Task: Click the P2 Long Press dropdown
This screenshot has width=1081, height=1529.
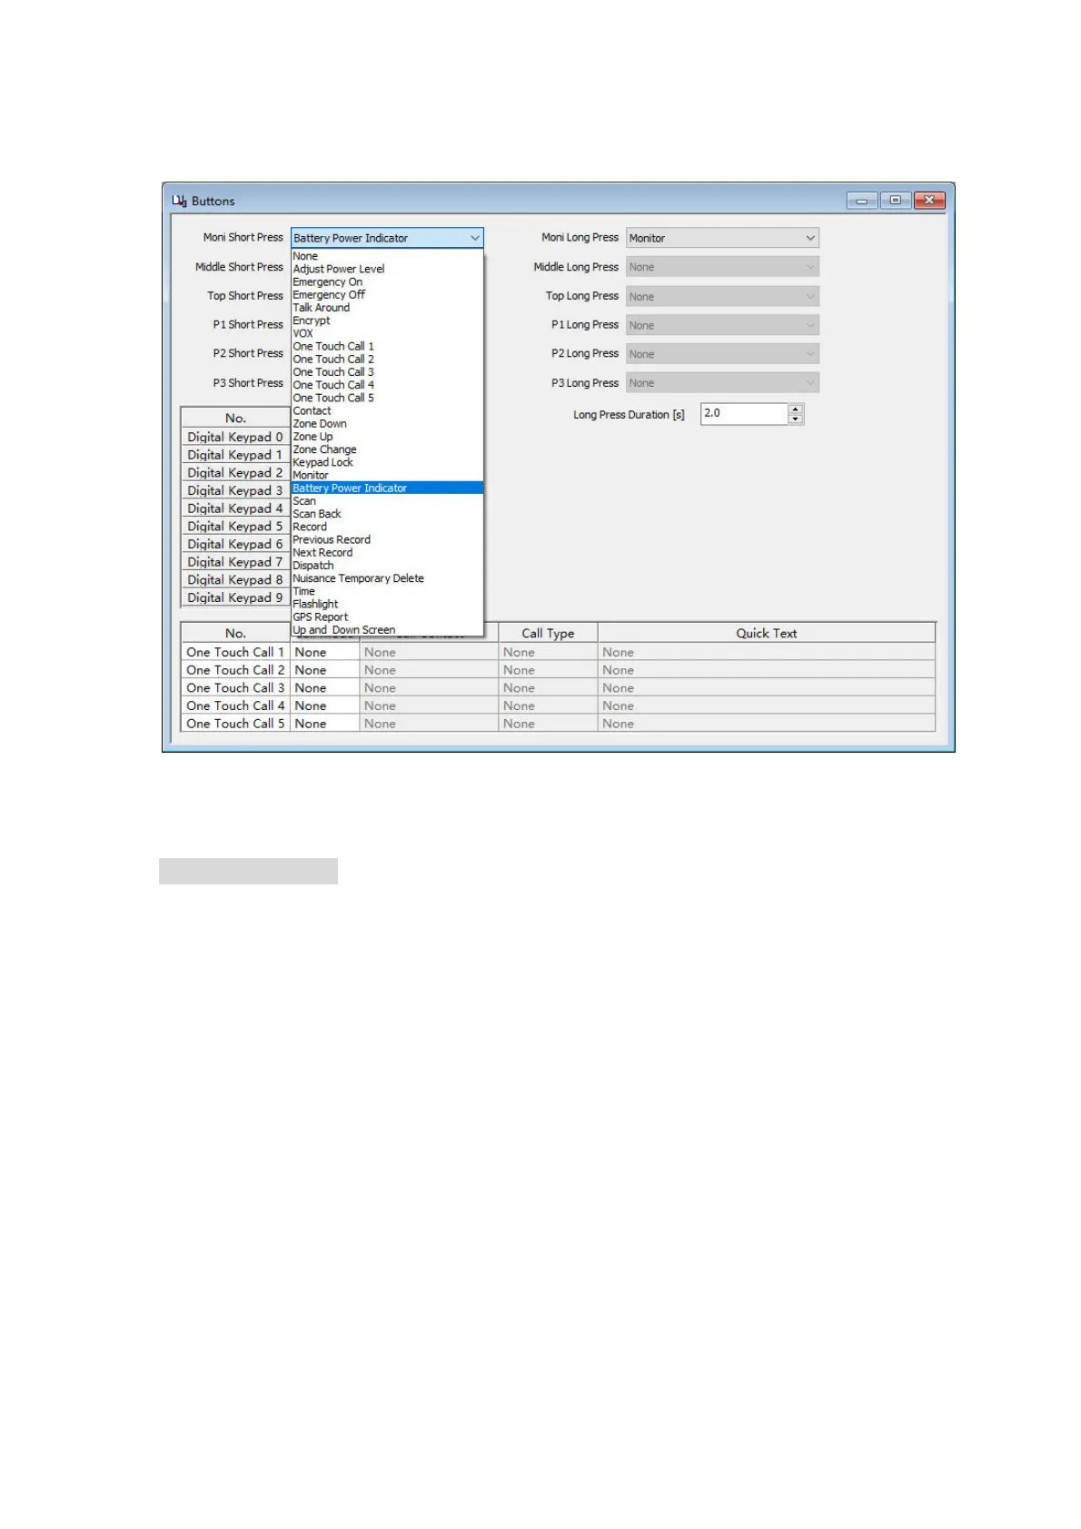Action: tap(722, 354)
